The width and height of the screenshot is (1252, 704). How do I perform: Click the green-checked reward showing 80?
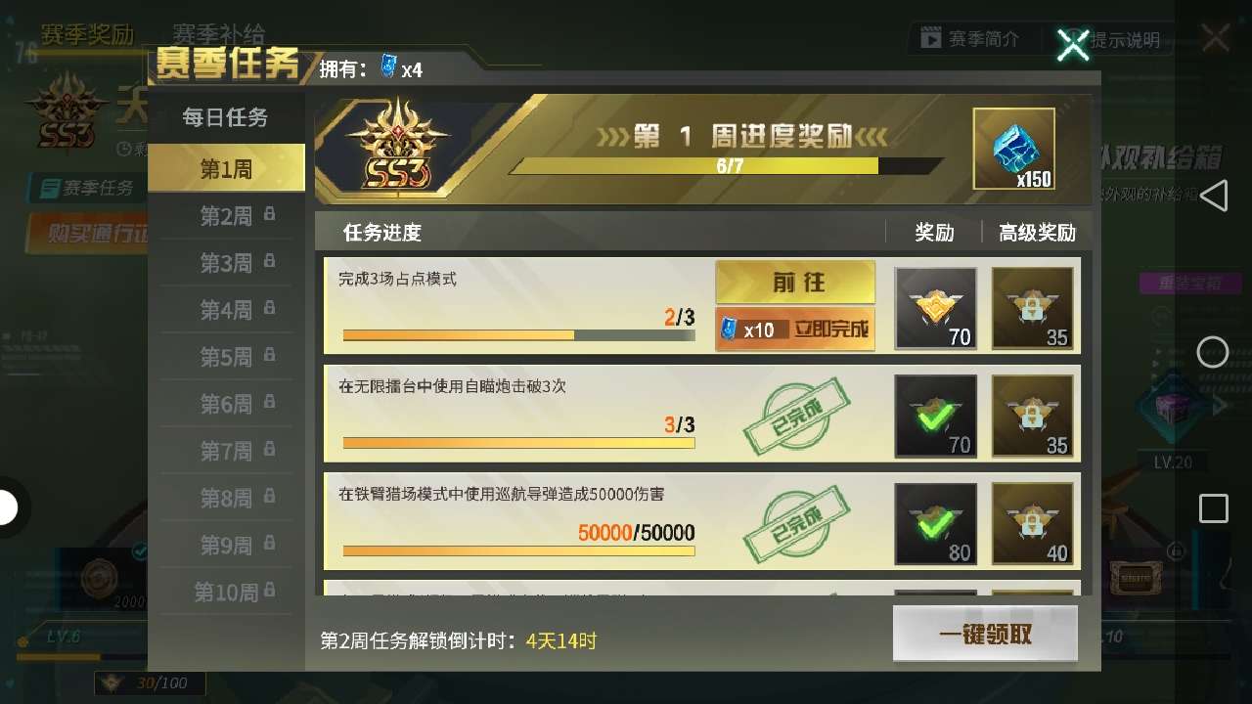[936, 524]
